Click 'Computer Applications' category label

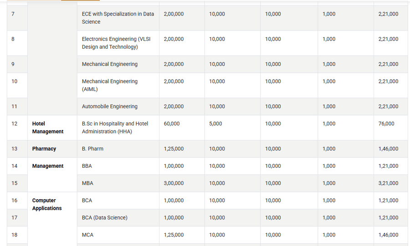click(47, 204)
